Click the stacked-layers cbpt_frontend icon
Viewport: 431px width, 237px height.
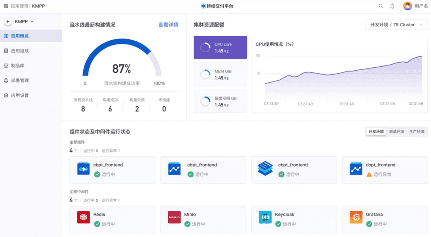point(265,168)
